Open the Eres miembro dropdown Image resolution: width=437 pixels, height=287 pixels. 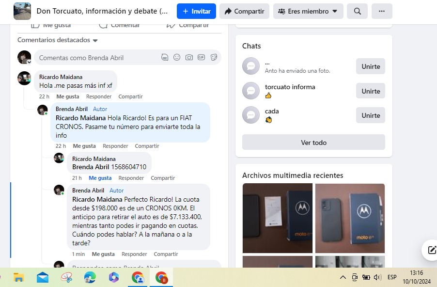tap(308, 11)
